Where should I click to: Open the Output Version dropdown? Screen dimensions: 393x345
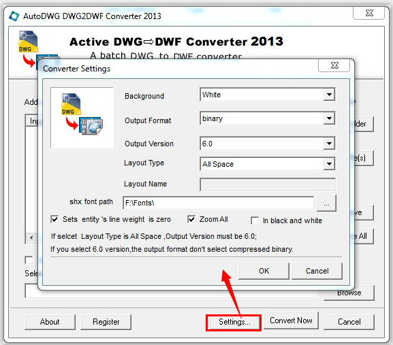click(329, 144)
